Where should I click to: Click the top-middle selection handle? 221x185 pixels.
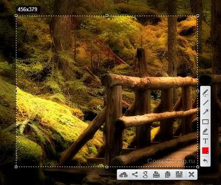[x=107, y=16]
